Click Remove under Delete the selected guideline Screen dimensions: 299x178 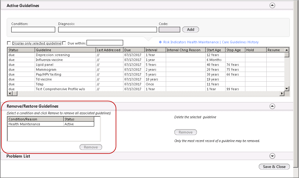[x=186, y=132]
